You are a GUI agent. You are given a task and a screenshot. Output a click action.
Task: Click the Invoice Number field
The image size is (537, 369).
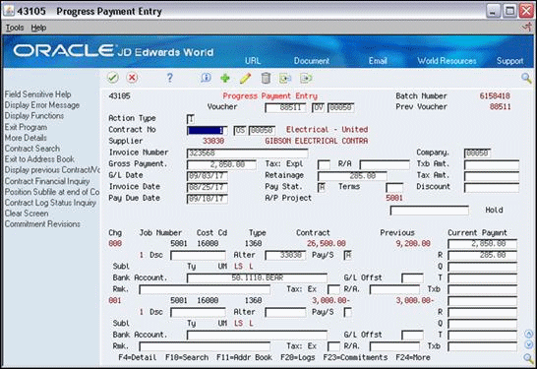(247, 154)
